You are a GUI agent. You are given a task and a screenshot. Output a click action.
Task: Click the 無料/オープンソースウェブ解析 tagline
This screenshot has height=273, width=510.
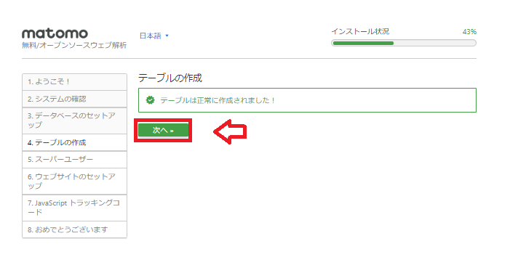pos(74,46)
